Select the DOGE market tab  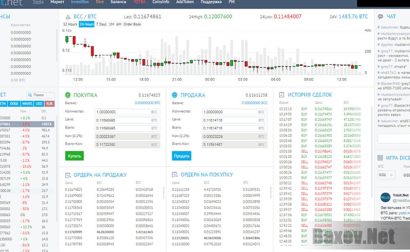[x=14, y=104]
